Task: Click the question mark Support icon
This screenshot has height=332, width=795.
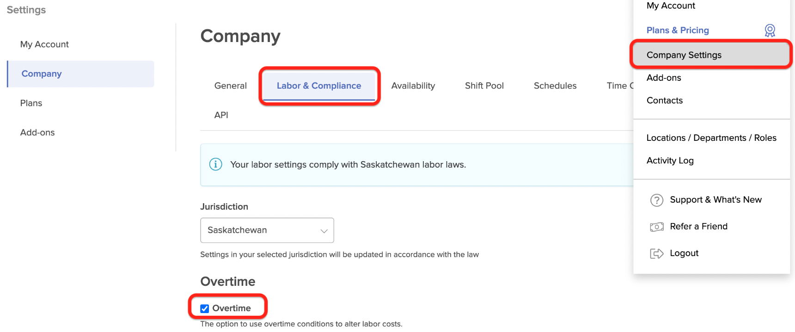Action: click(x=656, y=200)
